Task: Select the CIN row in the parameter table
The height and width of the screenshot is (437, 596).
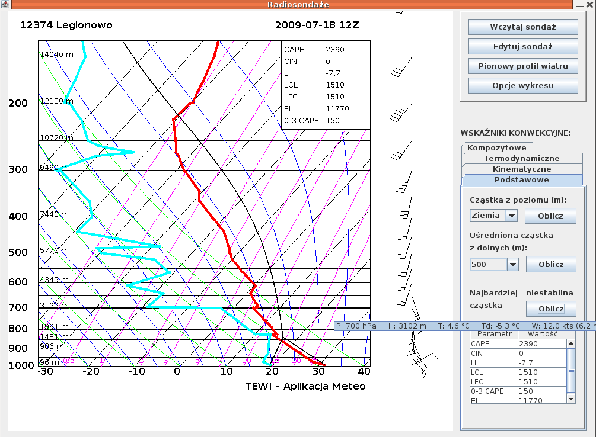Action: tap(518, 353)
